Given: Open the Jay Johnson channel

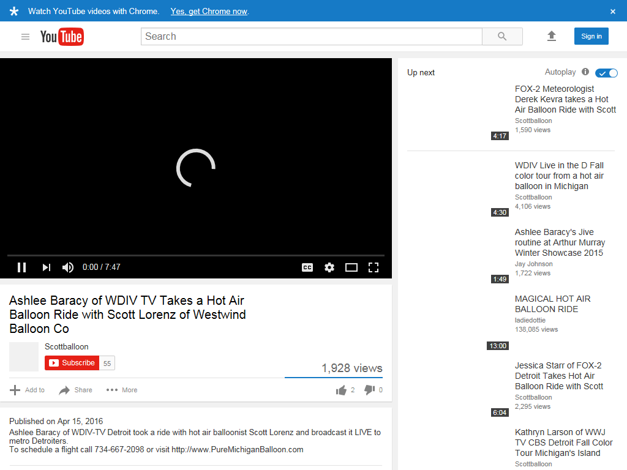Looking at the screenshot, I should [533, 264].
